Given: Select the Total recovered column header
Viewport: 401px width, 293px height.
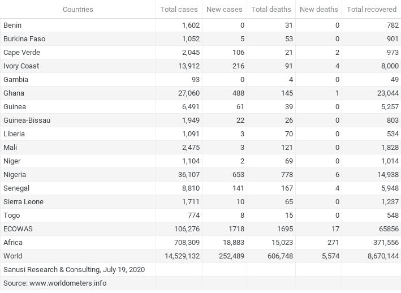Looking at the screenshot, I should click(x=372, y=10).
